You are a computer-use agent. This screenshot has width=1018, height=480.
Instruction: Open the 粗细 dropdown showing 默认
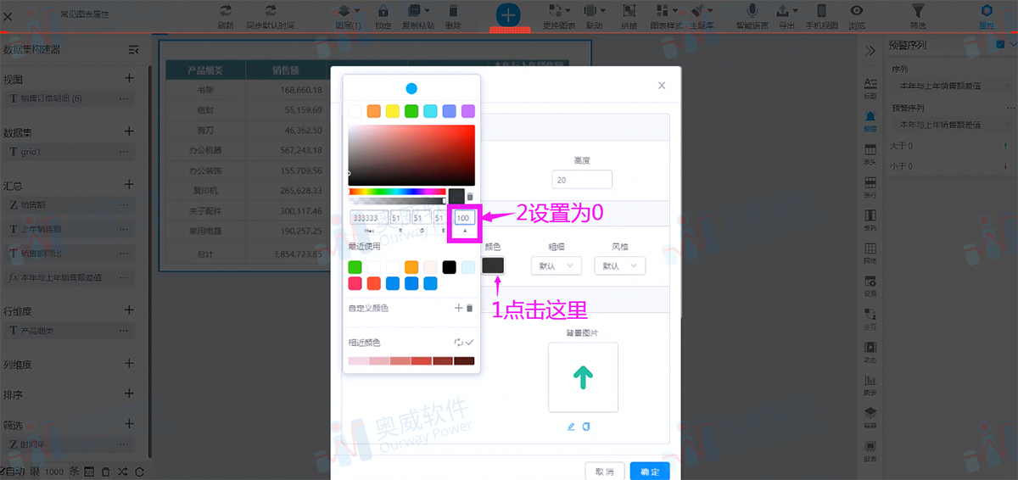(x=556, y=265)
